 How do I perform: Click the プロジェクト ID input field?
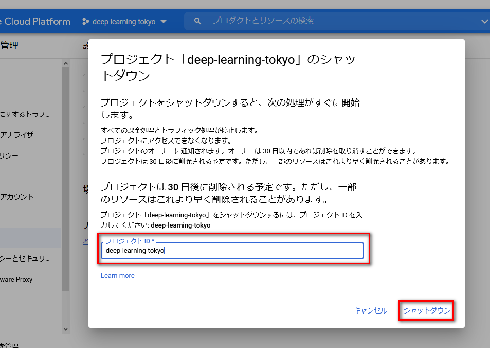(x=232, y=250)
